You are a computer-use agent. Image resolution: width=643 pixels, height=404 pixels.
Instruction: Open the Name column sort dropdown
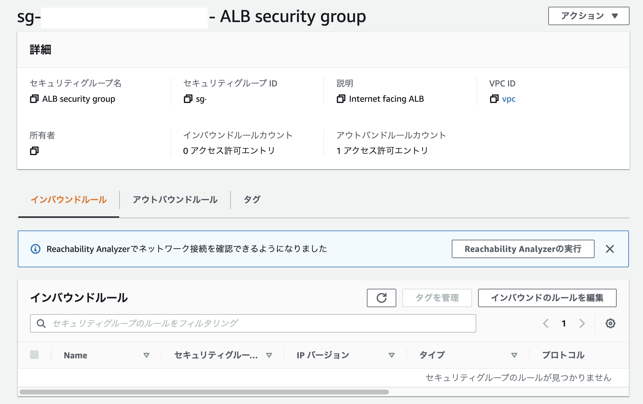146,355
